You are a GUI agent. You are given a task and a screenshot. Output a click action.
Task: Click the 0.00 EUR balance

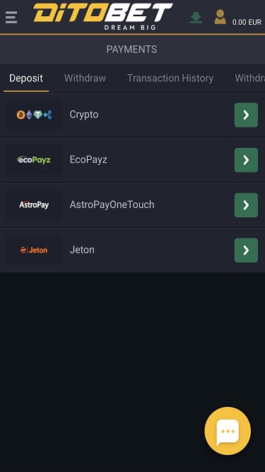click(x=247, y=22)
